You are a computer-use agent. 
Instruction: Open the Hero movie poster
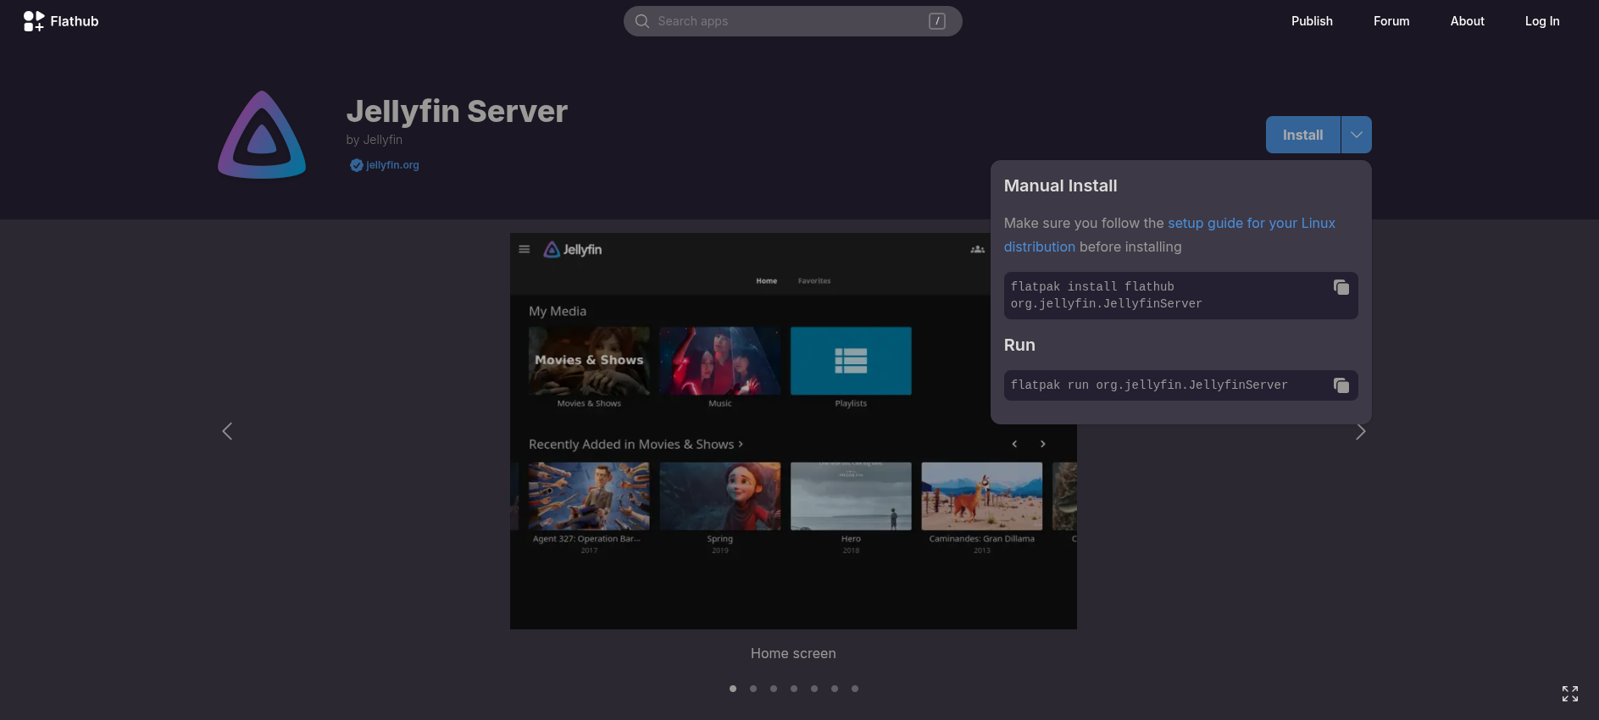point(851,496)
